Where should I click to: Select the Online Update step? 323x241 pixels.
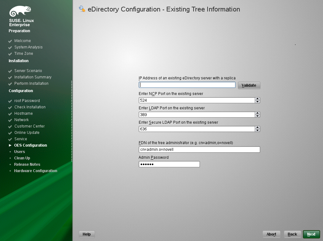27,133
